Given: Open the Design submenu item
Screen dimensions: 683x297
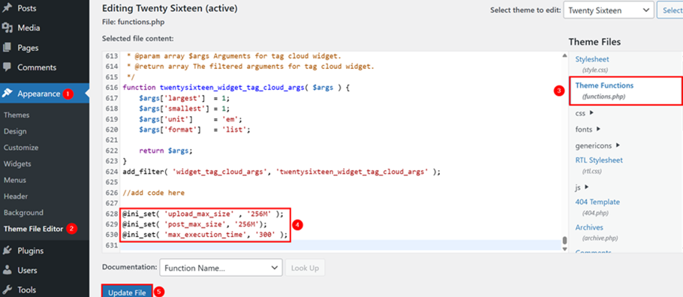Looking at the screenshot, I should (x=15, y=131).
